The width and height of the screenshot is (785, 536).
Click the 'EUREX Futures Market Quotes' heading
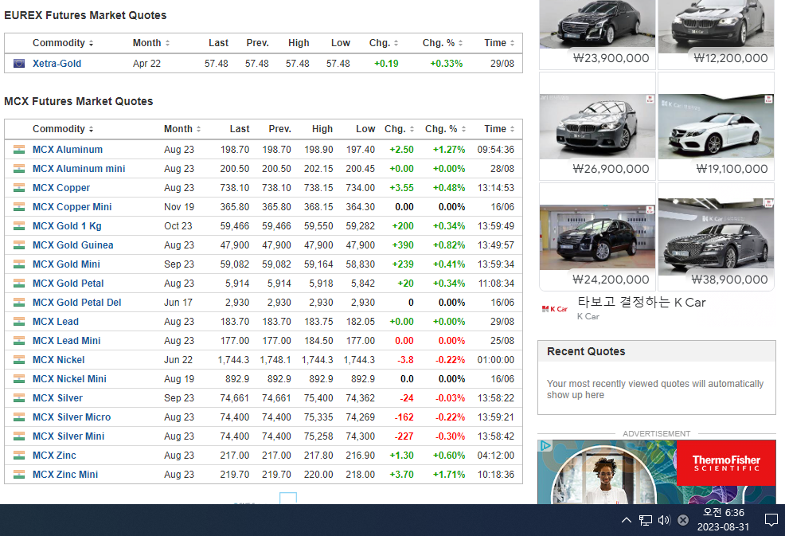[85, 15]
